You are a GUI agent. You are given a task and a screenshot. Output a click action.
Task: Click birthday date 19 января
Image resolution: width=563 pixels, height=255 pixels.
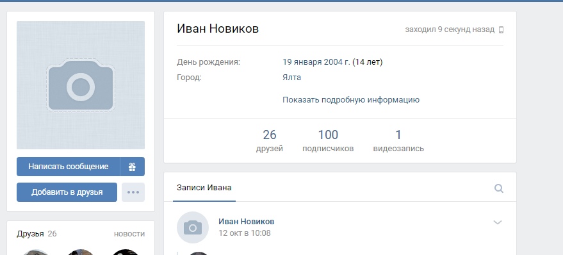click(302, 62)
